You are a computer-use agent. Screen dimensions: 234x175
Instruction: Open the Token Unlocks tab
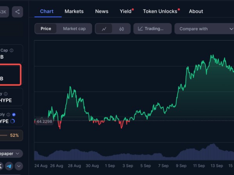(160, 11)
